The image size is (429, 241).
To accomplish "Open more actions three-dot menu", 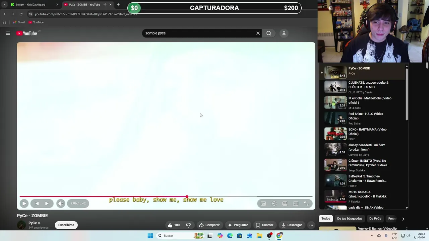I will click(x=311, y=225).
